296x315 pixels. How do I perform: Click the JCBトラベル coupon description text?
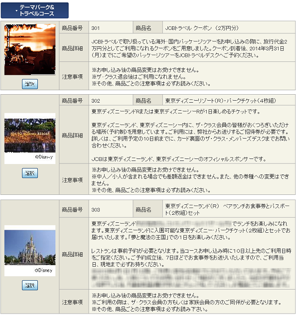pos(189,48)
